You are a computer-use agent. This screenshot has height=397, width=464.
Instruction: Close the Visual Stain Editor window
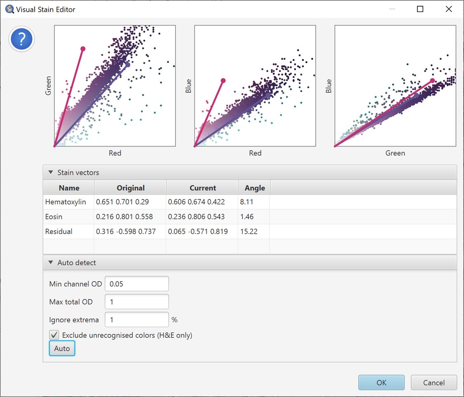(x=449, y=9)
